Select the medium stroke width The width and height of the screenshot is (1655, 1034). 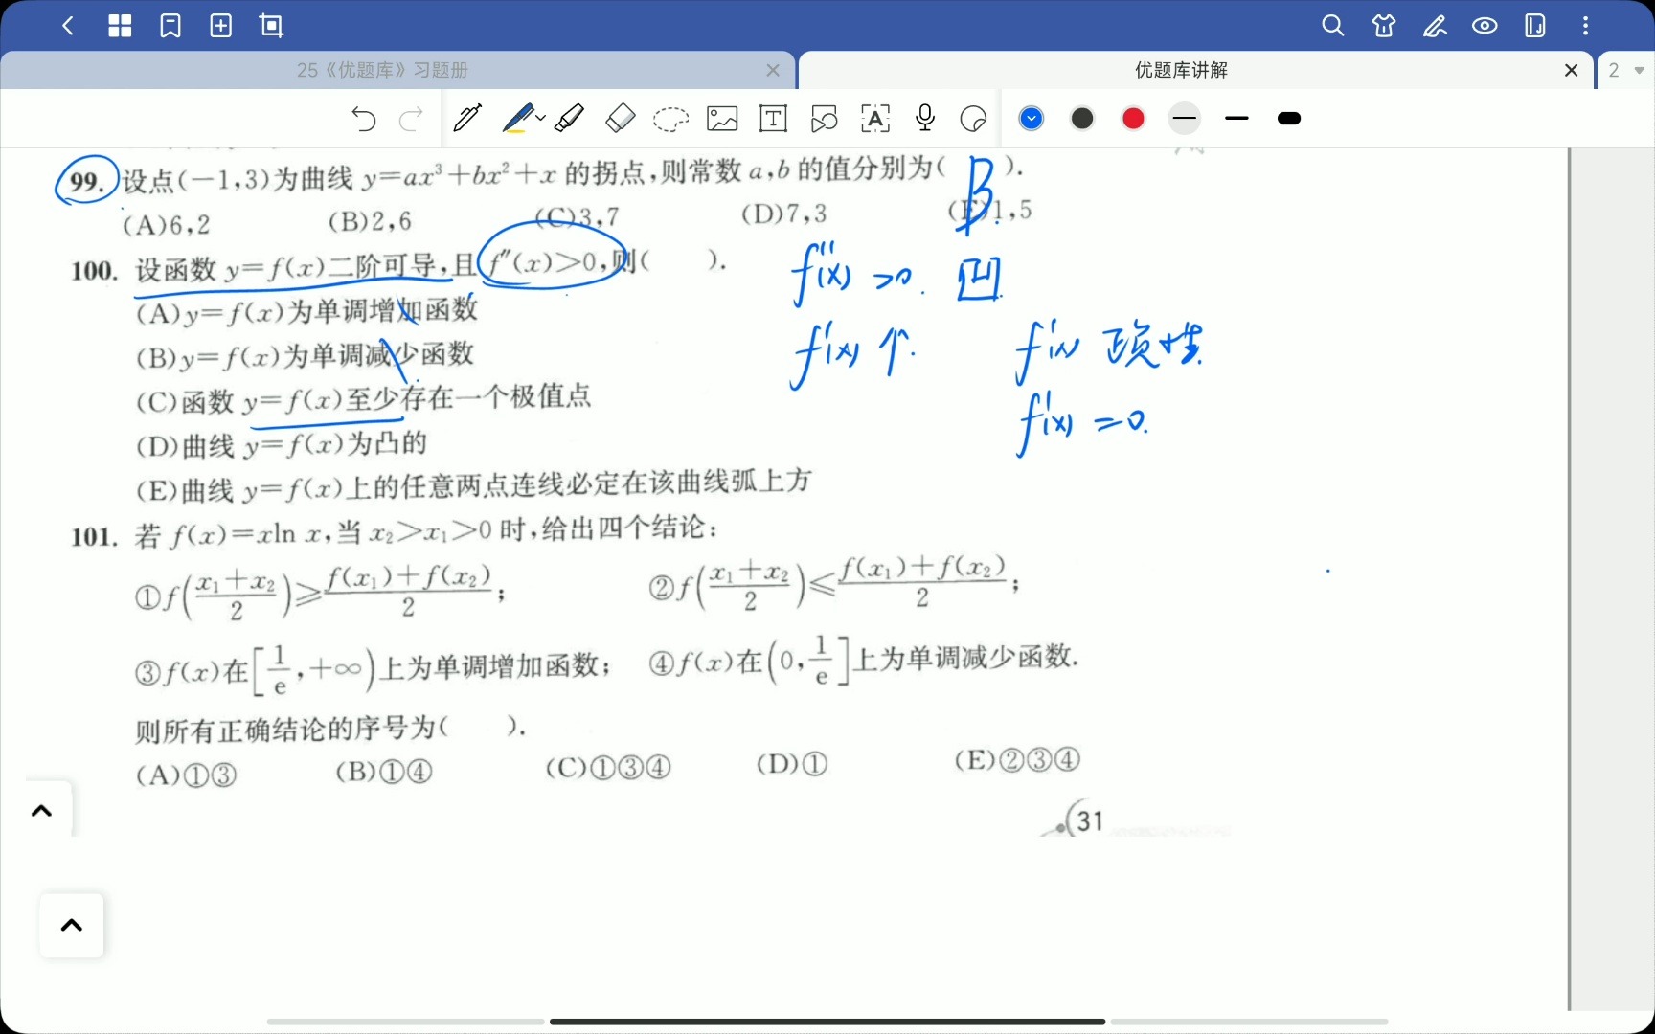(x=1236, y=119)
